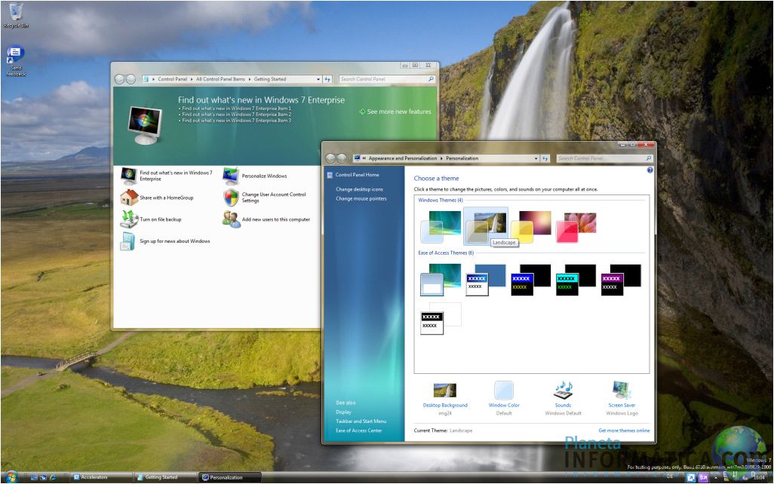Click Turn on file backup icon
Screen dimensions: 774x484
coord(129,219)
